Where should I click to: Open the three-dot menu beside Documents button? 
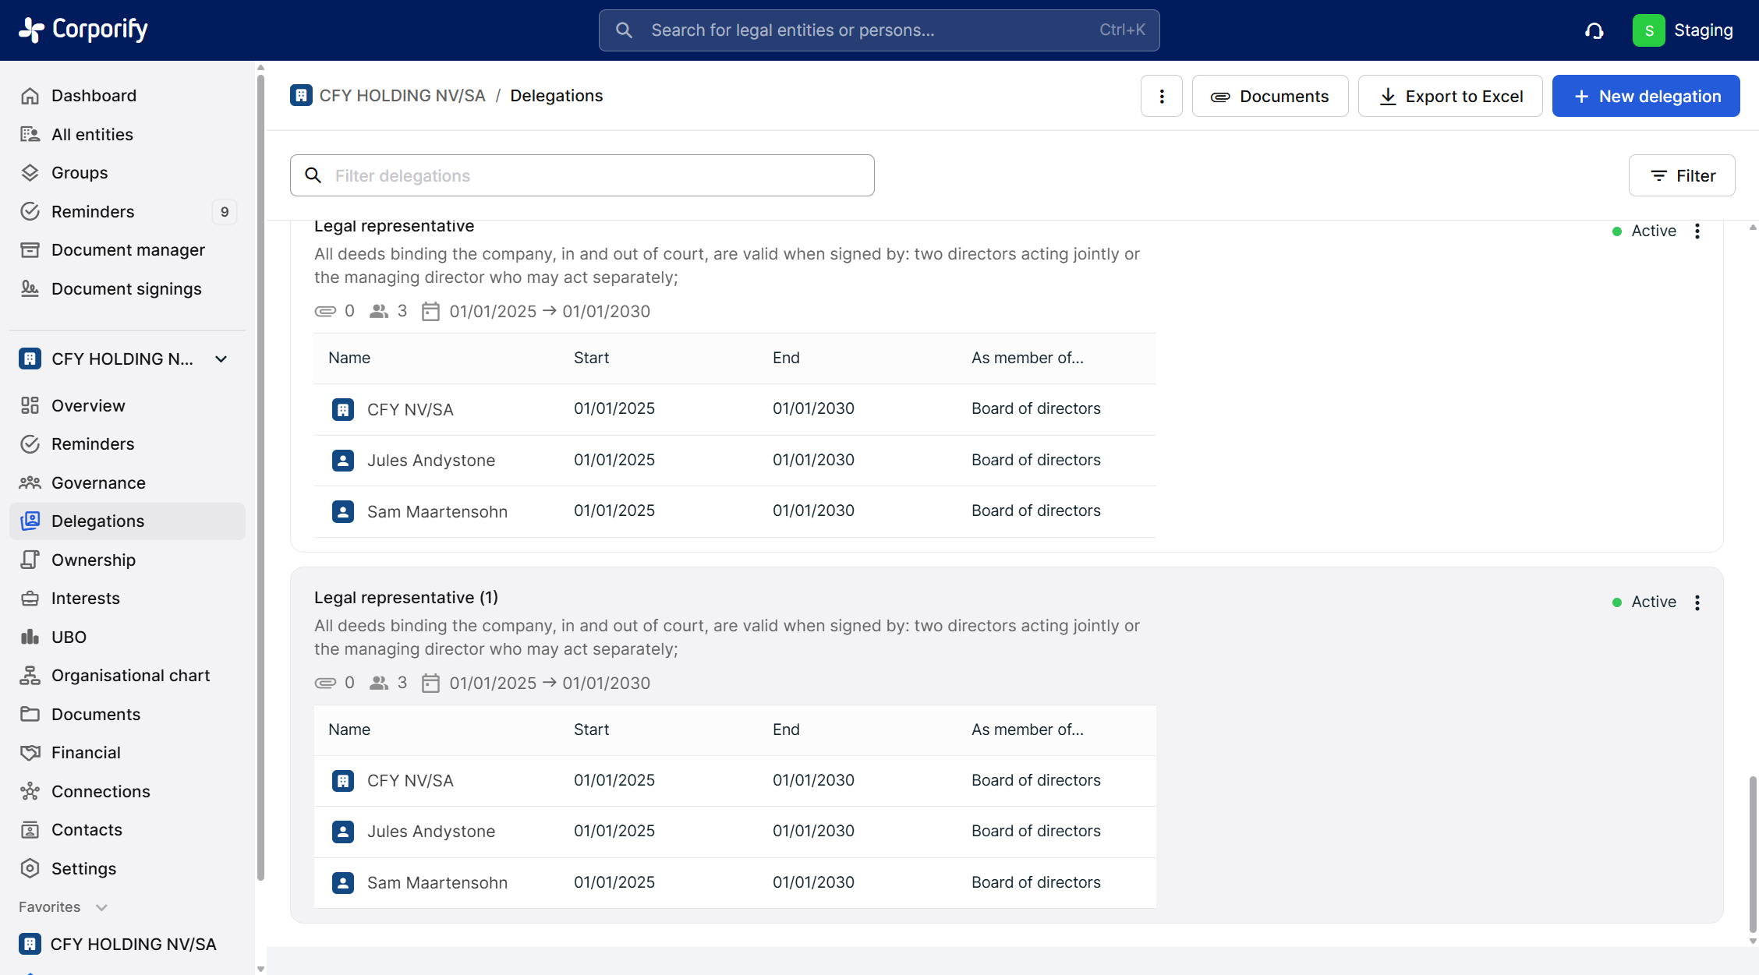pos(1161,96)
